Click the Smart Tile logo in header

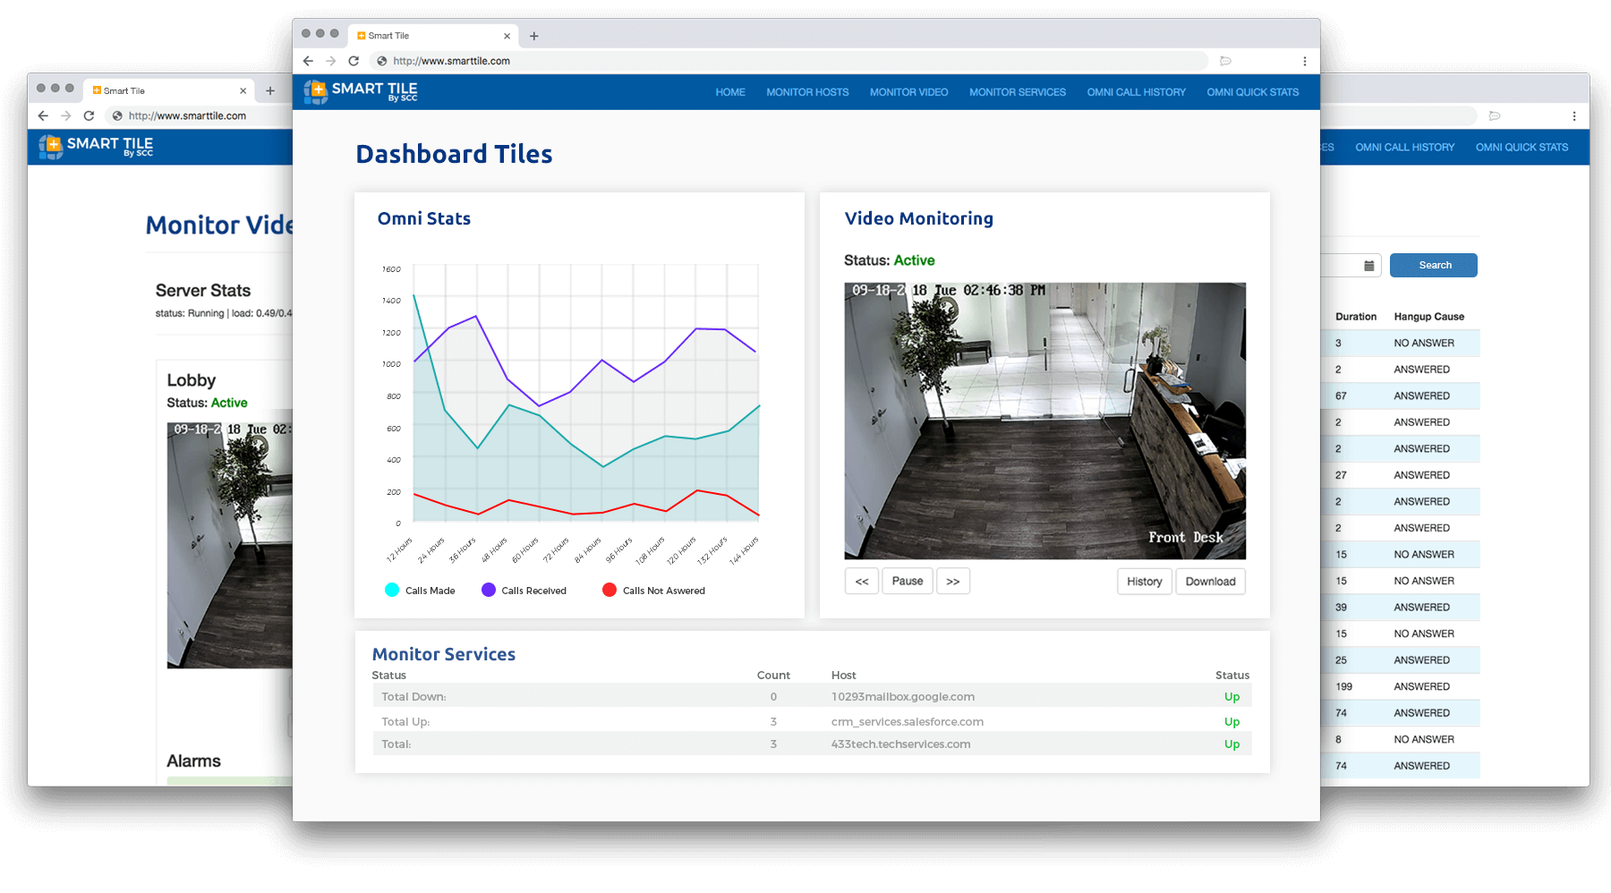click(x=361, y=91)
